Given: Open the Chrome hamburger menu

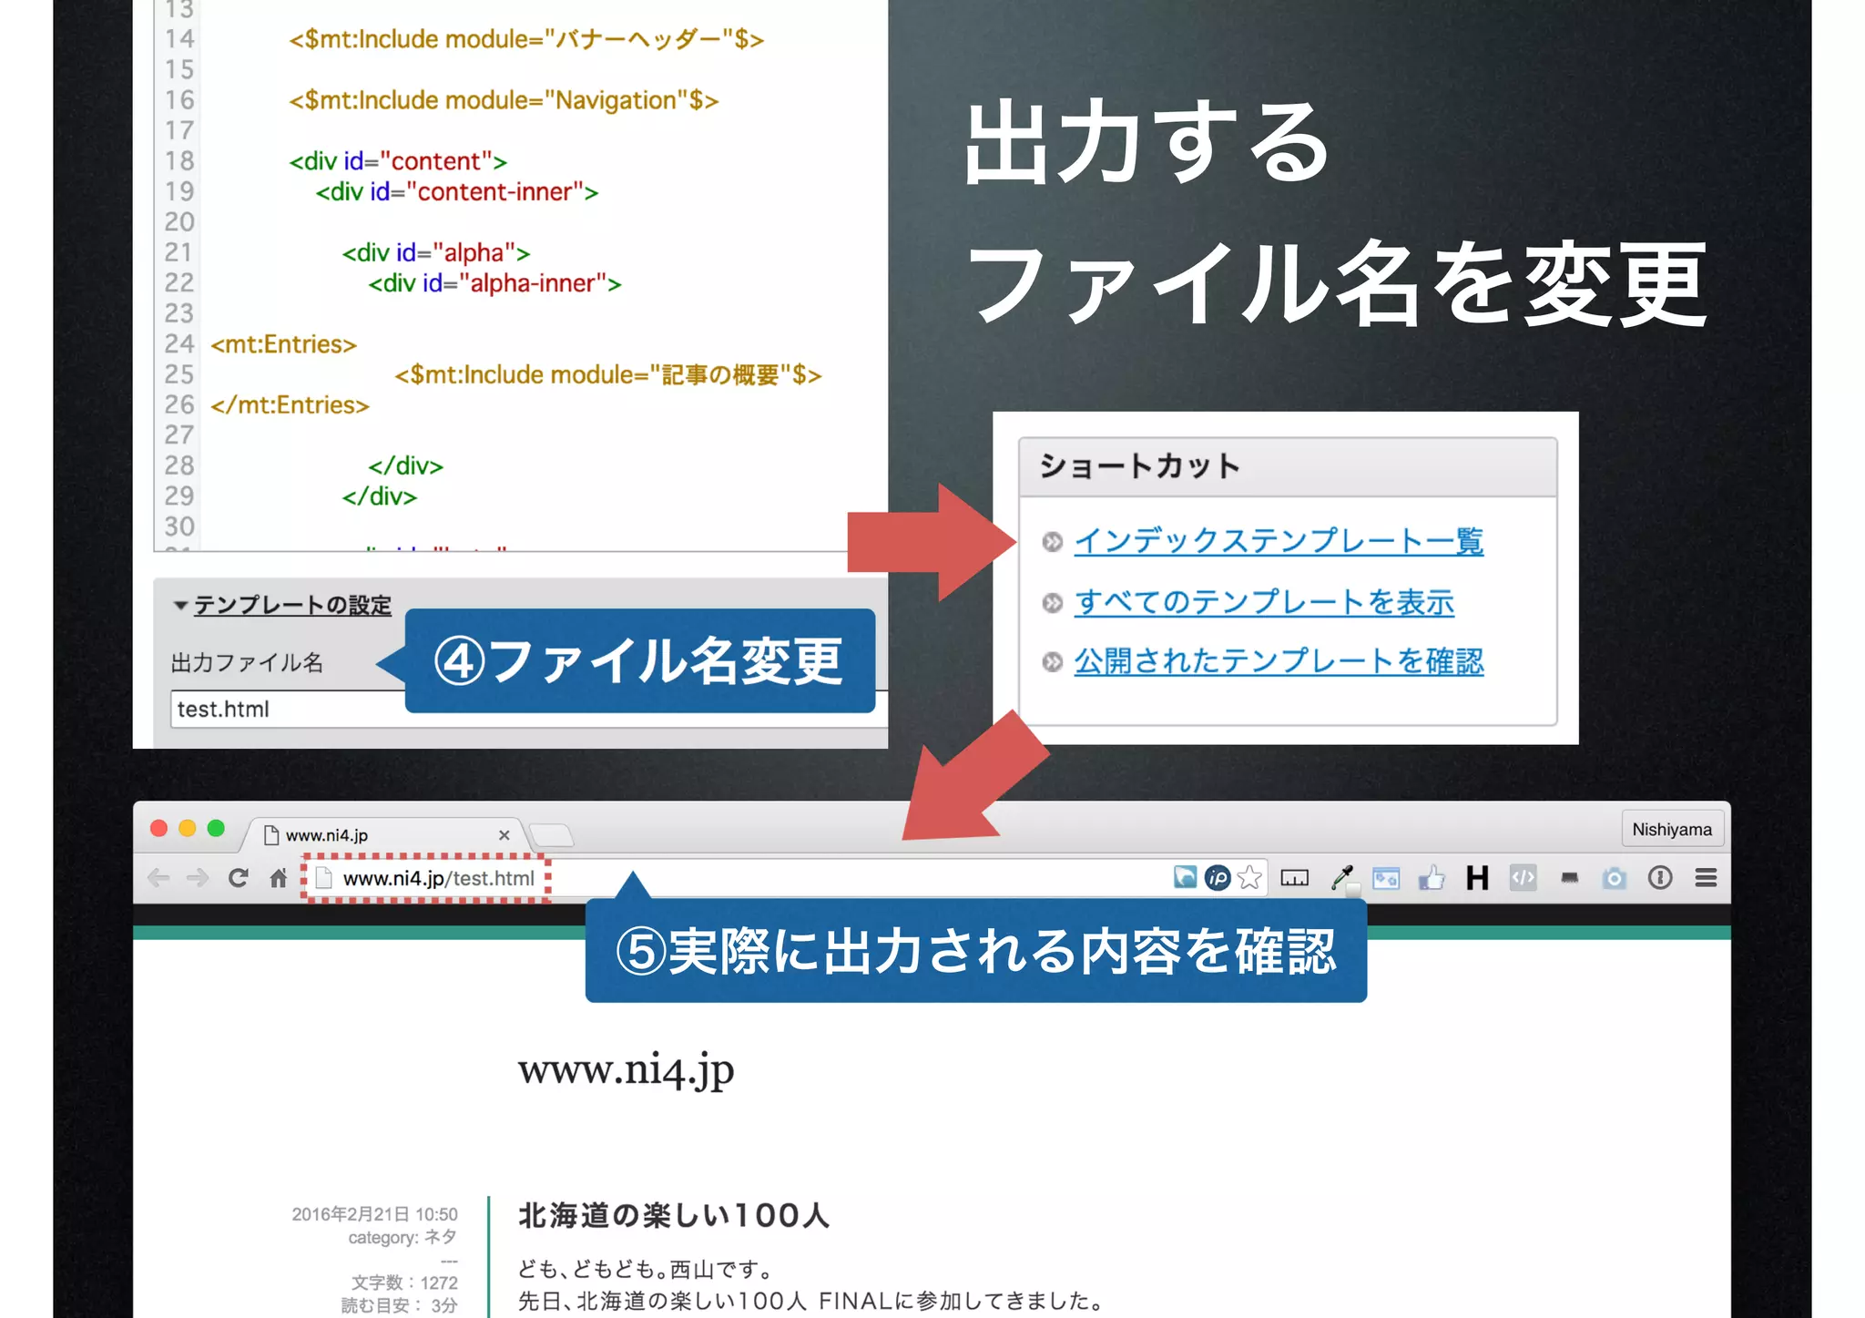Looking at the screenshot, I should [1706, 878].
